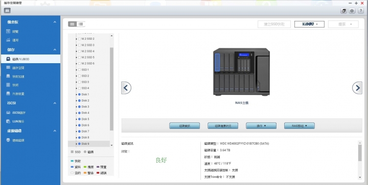Click the Disk Info button
The width and height of the screenshot is (368, 185).
click(185, 125)
